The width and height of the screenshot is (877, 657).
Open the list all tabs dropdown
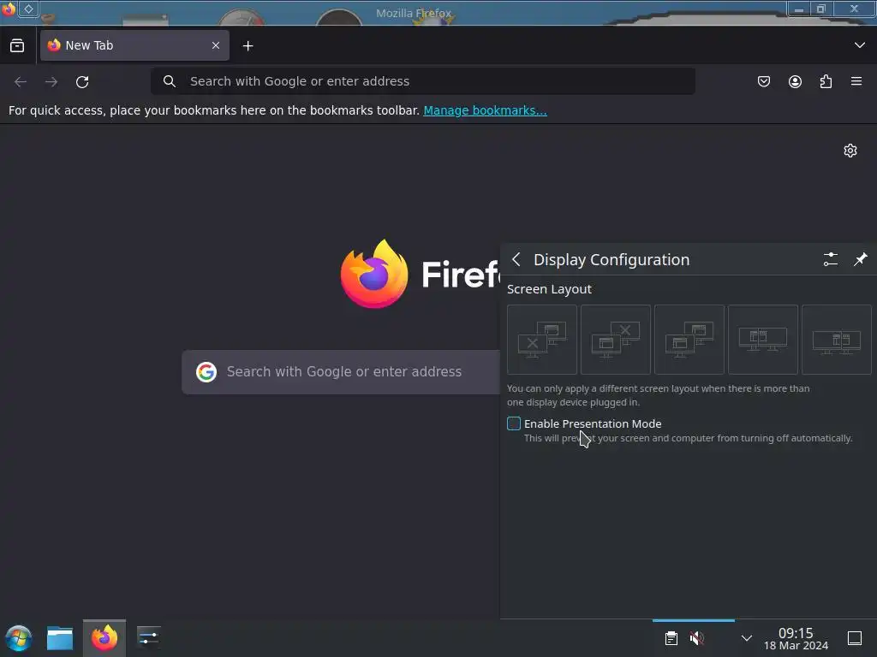(860, 45)
